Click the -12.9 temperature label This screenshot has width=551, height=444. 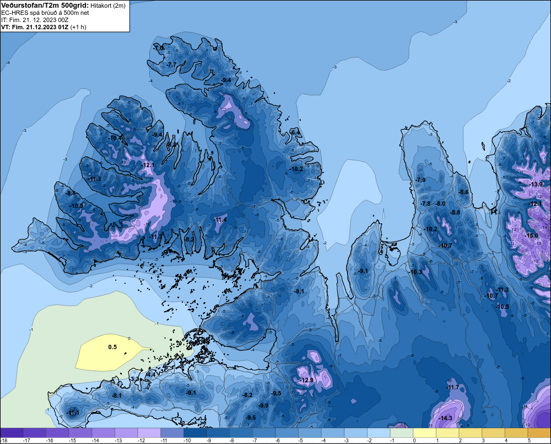(306, 381)
